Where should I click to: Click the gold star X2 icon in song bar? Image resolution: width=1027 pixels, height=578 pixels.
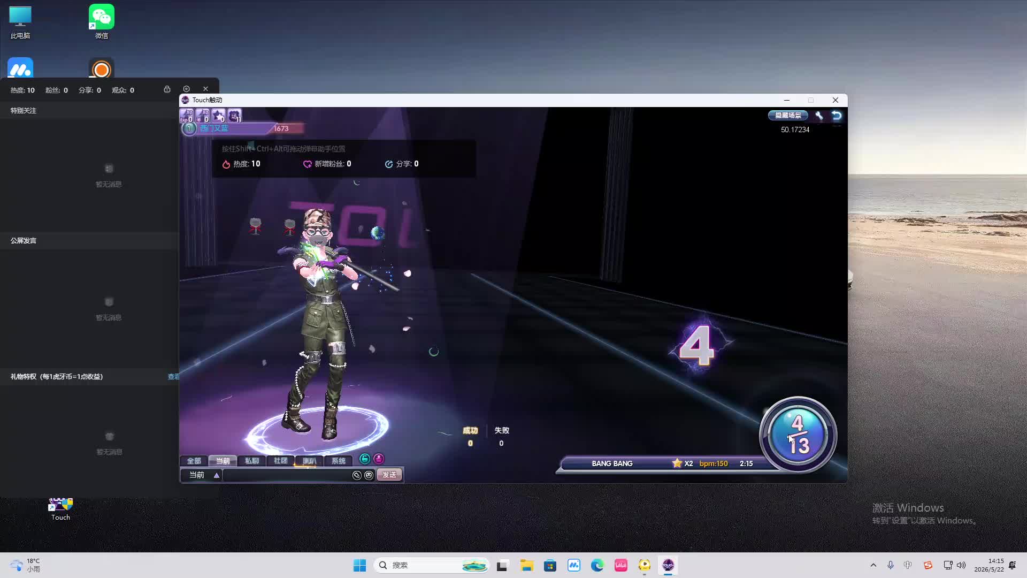(677, 463)
